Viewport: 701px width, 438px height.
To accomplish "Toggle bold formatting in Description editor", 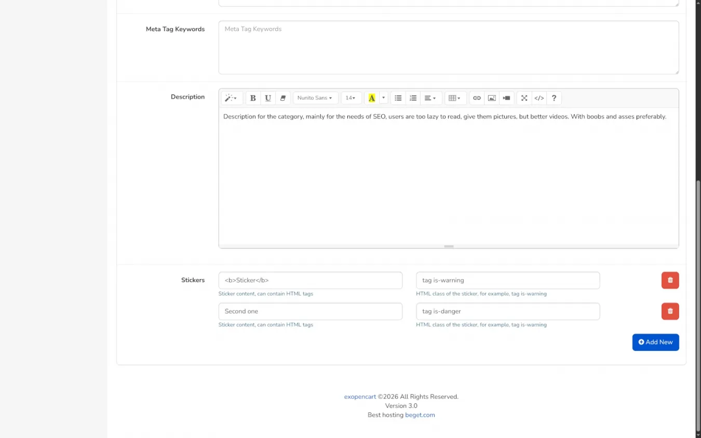I will coord(253,98).
